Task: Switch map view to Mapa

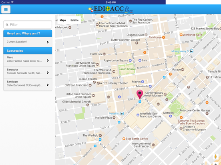Action: point(63,20)
